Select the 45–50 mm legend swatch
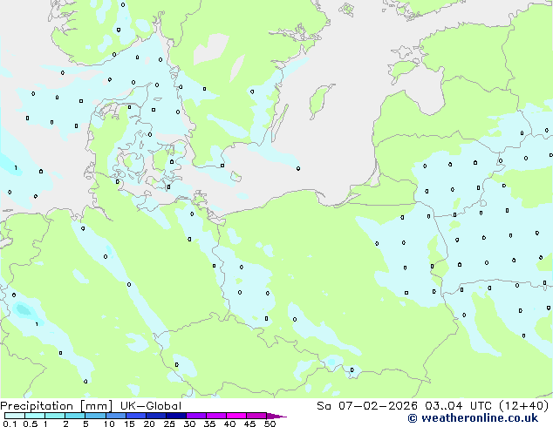The height and width of the screenshot is (427, 553). click(x=256, y=416)
